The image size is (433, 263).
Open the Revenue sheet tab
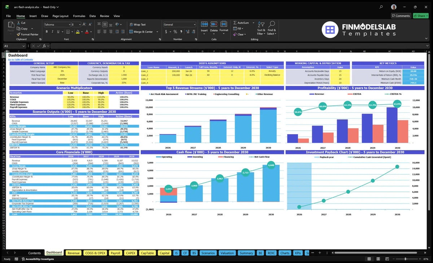74,253
